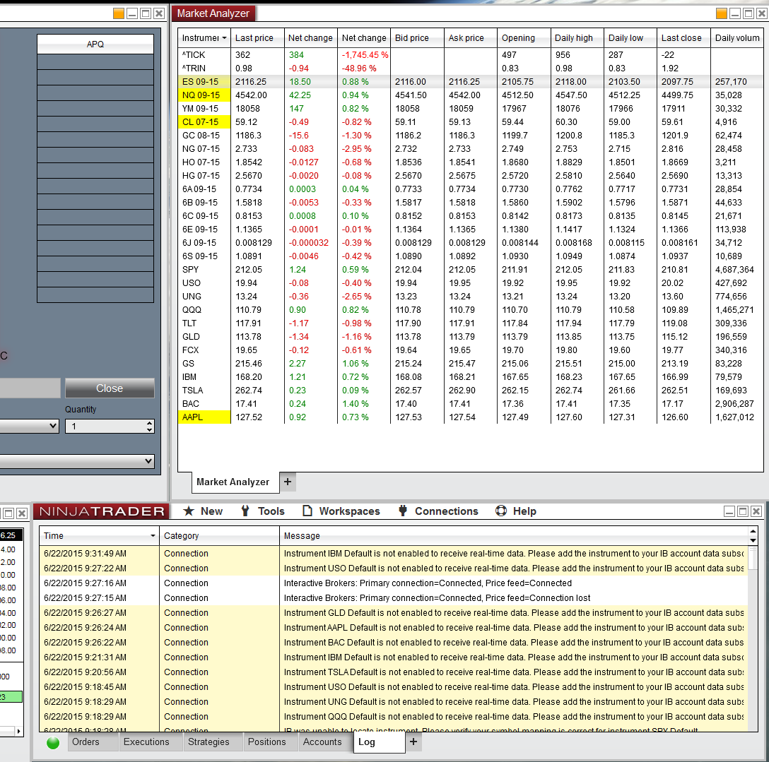Click the Quantity input field
Screen dimensions: 769x762
tap(106, 427)
